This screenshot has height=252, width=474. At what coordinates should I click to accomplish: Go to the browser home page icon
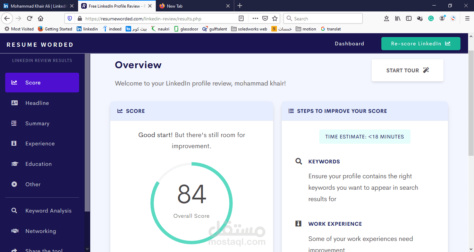[x=41, y=18]
